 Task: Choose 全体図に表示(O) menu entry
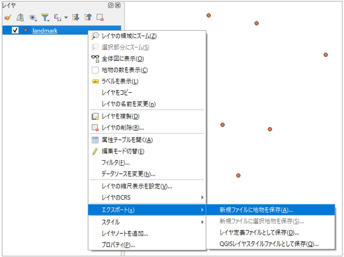pos(147,59)
